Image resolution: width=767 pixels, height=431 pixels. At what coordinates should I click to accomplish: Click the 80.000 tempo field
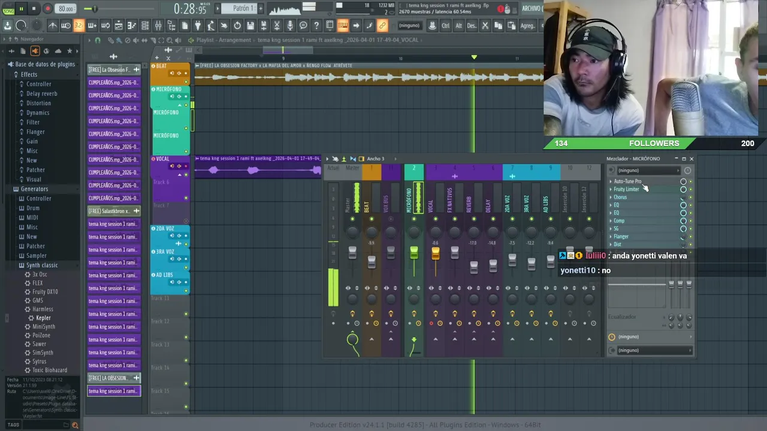pos(66,8)
